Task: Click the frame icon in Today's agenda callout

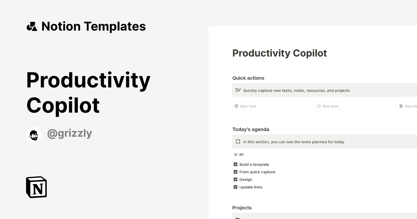Action: pyautogui.click(x=238, y=141)
